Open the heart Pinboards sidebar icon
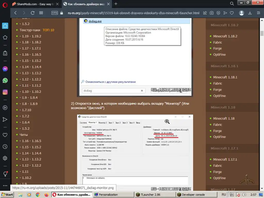264x198 pixels. pyautogui.click(x=5, y=135)
